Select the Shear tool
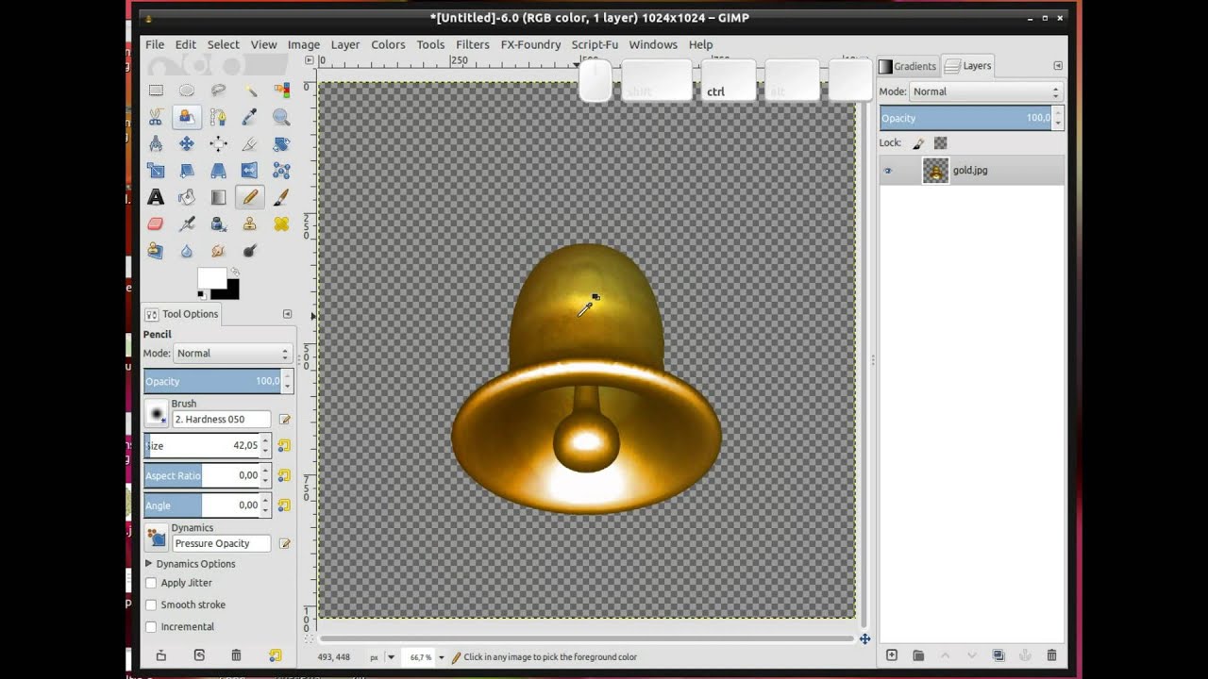This screenshot has width=1208, height=679. pyautogui.click(x=187, y=171)
